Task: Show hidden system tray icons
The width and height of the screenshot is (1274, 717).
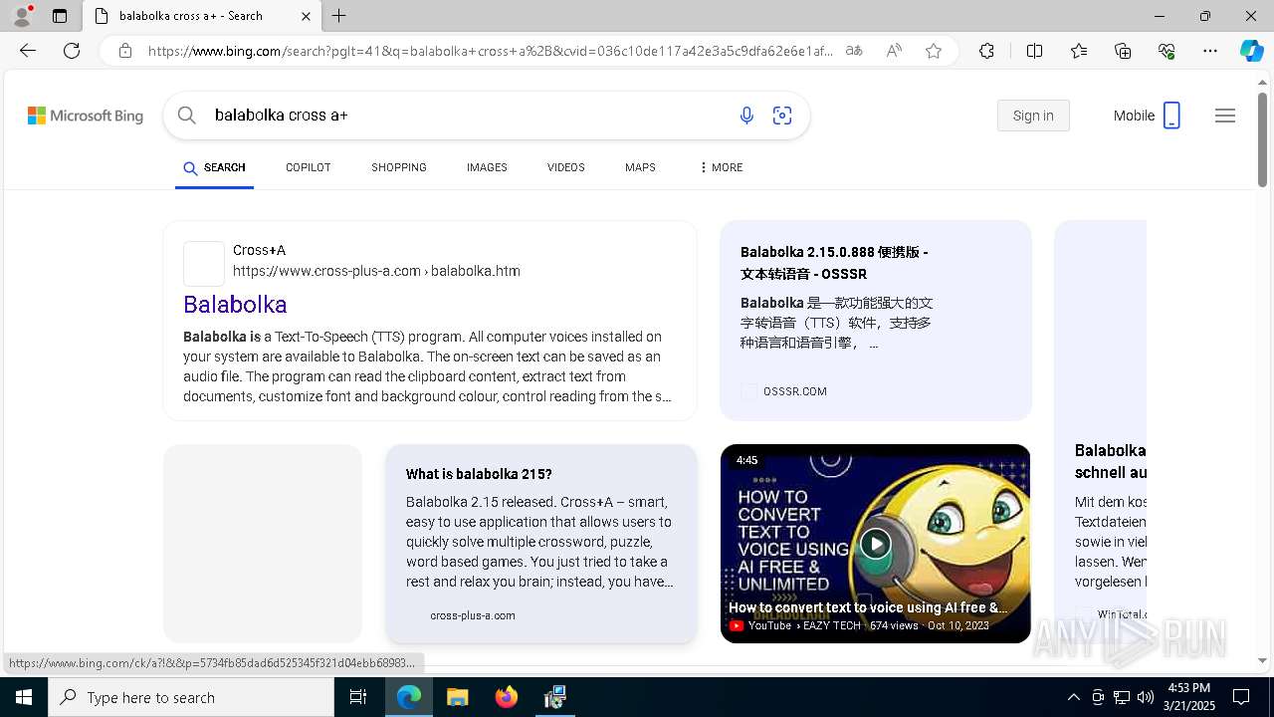Action: (1073, 697)
